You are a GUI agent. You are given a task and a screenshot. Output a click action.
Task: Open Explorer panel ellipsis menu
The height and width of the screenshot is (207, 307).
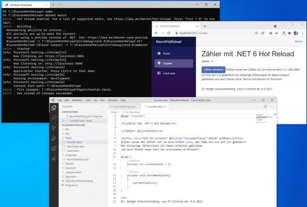coord(103,106)
